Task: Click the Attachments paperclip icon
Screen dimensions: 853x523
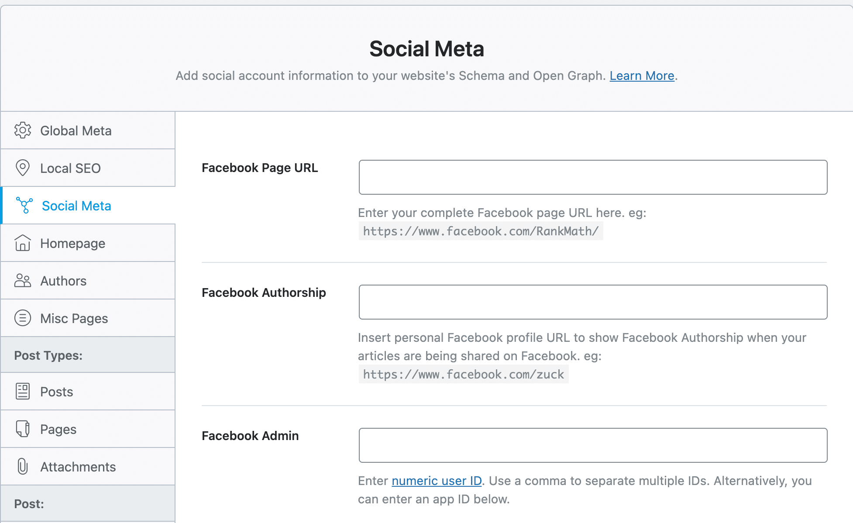Action: click(22, 466)
